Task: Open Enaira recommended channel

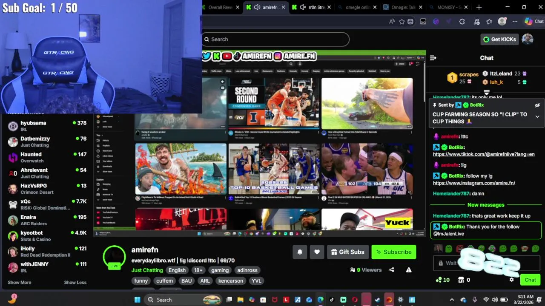Action: 47,220
